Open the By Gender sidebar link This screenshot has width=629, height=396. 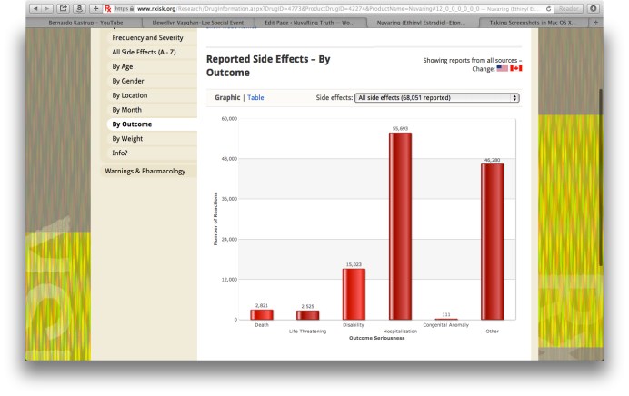[x=129, y=81]
